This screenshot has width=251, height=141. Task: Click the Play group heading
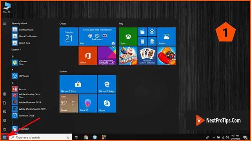click(x=121, y=23)
